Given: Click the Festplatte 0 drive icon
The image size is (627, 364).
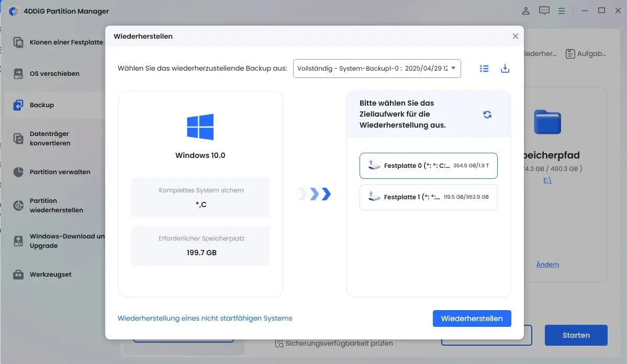Looking at the screenshot, I should pyautogui.click(x=374, y=165).
